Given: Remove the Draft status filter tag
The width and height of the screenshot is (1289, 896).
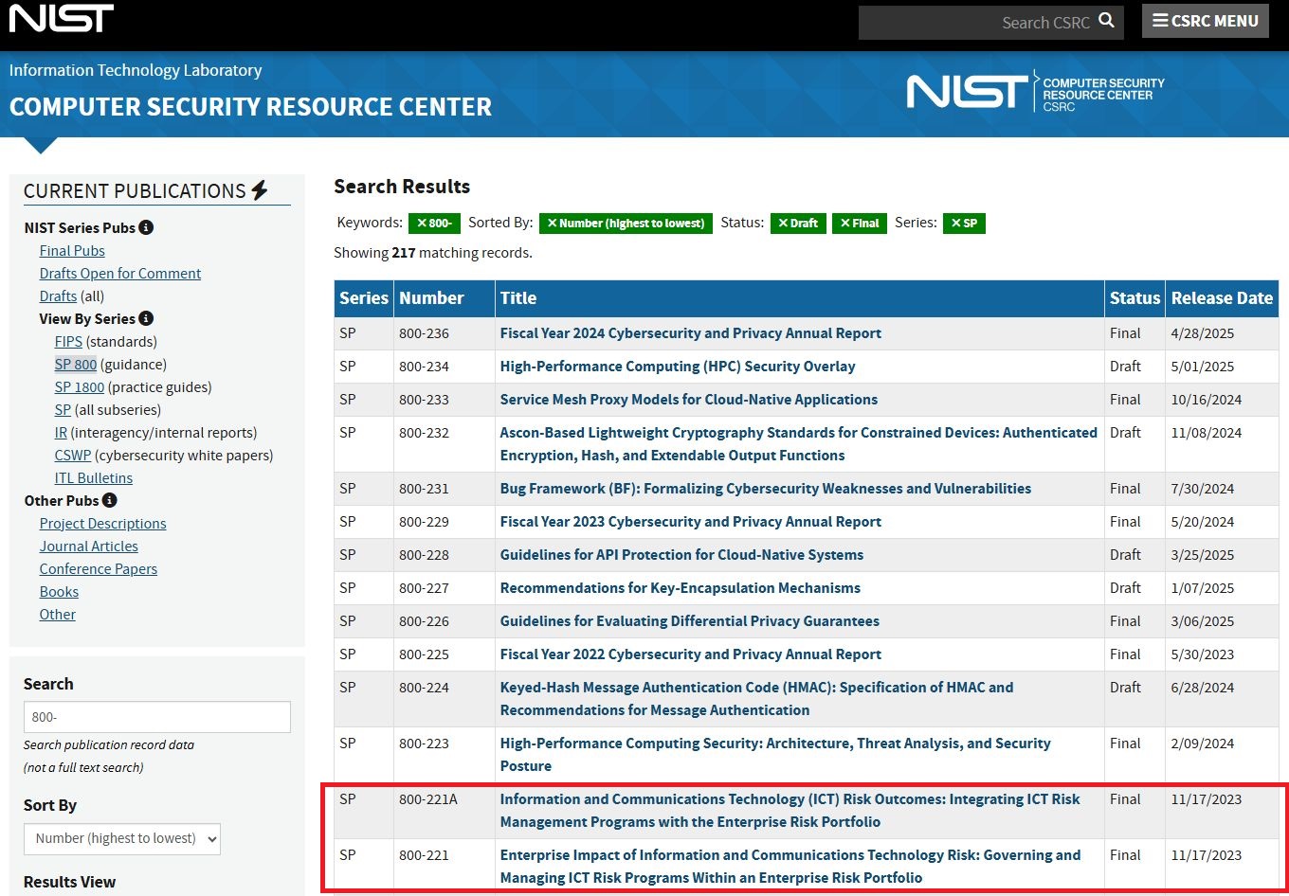Looking at the screenshot, I should click(798, 224).
